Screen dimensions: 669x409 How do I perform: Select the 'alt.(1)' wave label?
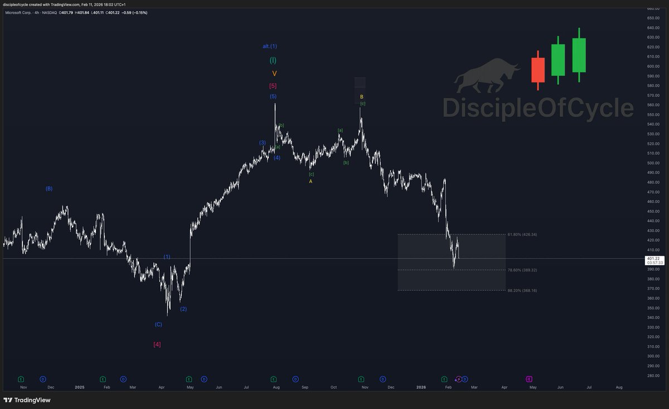coord(270,46)
